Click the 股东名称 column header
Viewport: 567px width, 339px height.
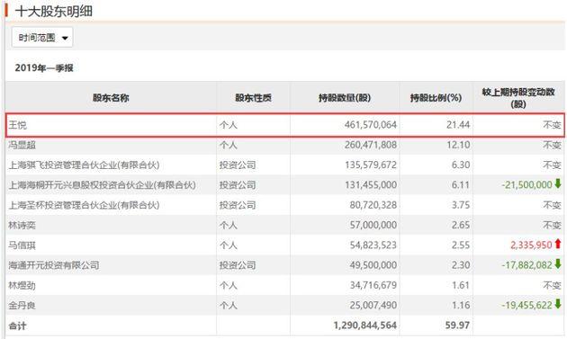tap(111, 98)
